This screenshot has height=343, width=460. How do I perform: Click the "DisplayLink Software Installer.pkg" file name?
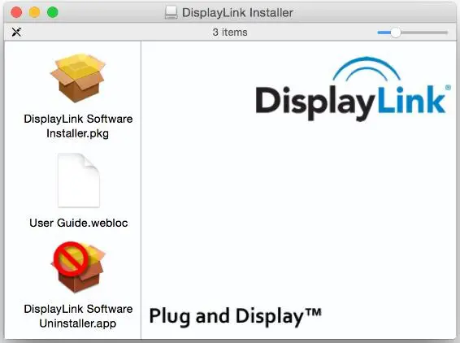coord(78,126)
